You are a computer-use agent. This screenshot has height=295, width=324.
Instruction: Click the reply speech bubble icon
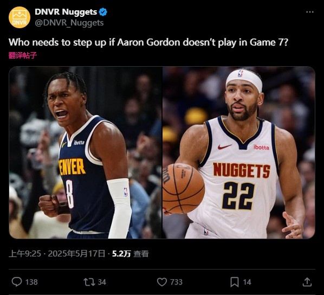17,282
